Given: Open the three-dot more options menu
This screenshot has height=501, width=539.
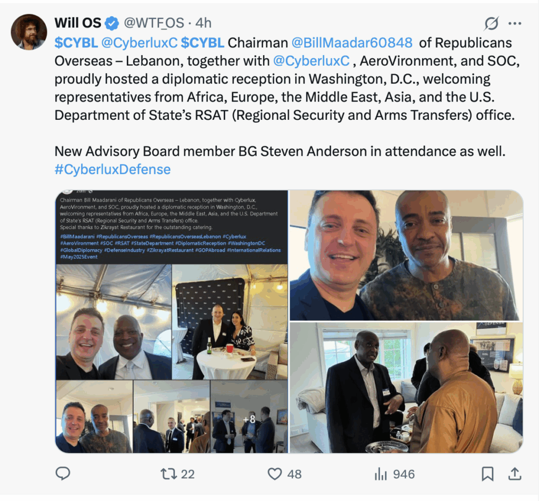Looking at the screenshot, I should tap(515, 23).
